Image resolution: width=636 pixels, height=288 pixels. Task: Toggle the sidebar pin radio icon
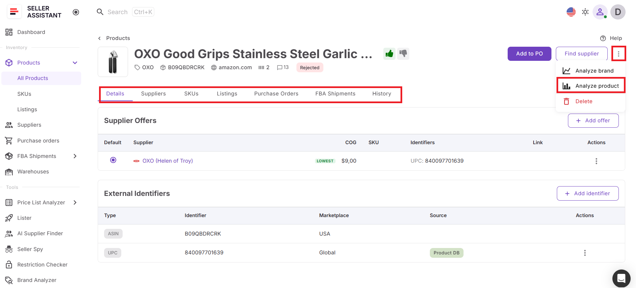point(76,12)
